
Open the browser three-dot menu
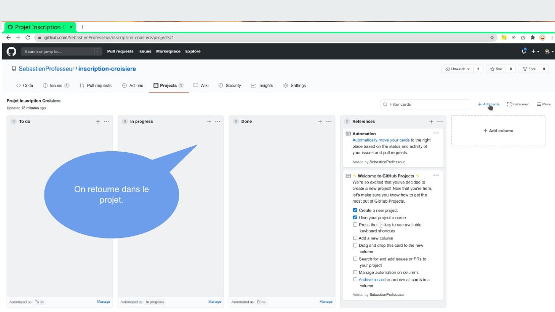[x=552, y=37]
